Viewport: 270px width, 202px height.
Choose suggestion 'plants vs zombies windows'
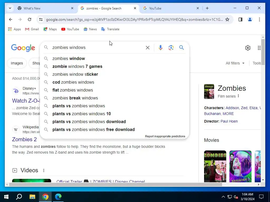point(114,106)
